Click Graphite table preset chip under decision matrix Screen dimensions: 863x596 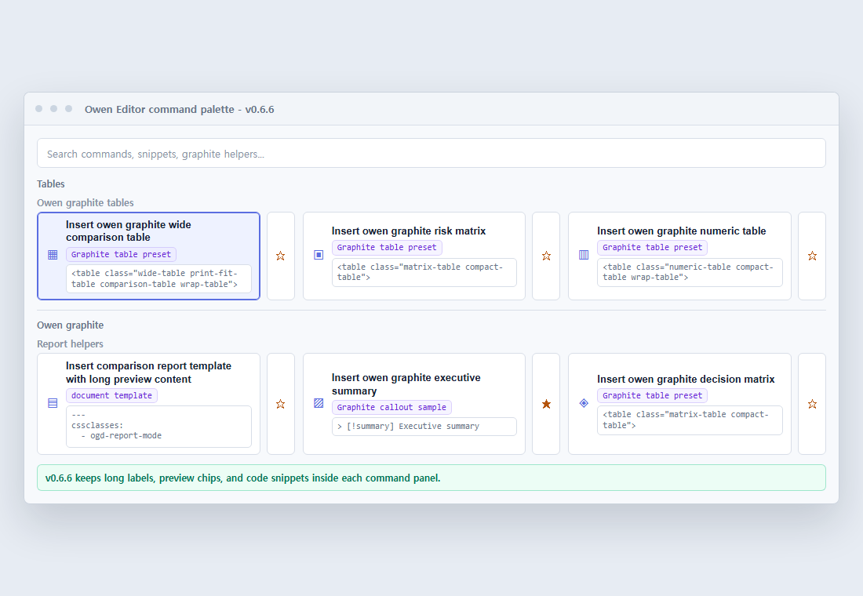coord(652,396)
